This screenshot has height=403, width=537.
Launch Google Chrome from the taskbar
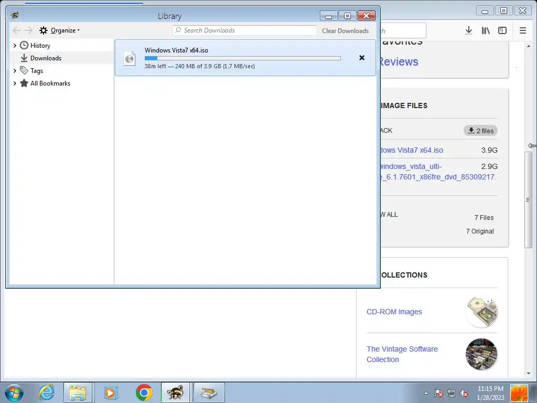144,393
